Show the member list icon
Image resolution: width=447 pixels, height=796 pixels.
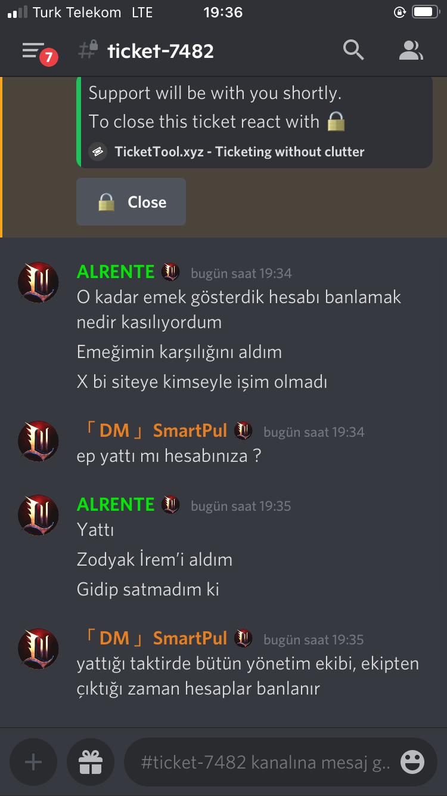411,51
